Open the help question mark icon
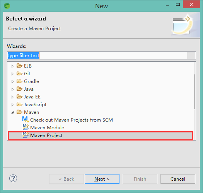203x193 pixels. 13,178
